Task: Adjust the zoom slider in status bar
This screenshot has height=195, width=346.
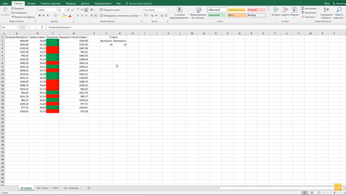Action: point(335,193)
